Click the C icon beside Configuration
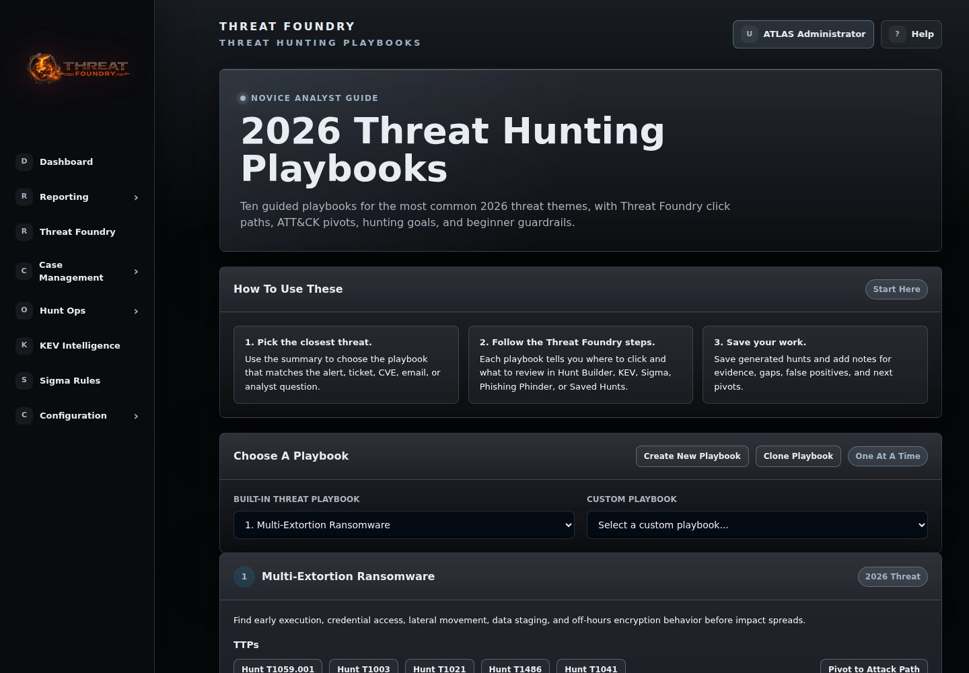The height and width of the screenshot is (673, 969). [24, 415]
